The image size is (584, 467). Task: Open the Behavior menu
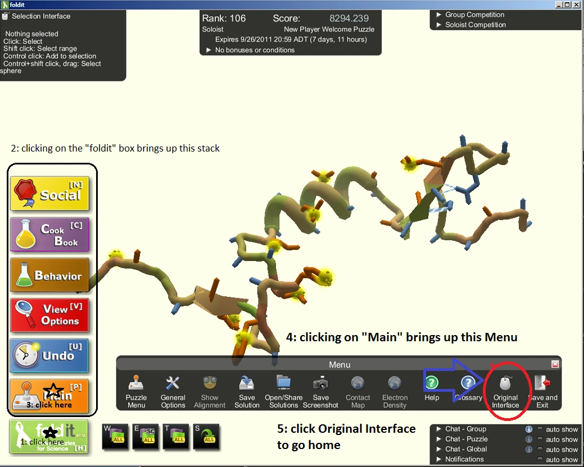pos(49,275)
